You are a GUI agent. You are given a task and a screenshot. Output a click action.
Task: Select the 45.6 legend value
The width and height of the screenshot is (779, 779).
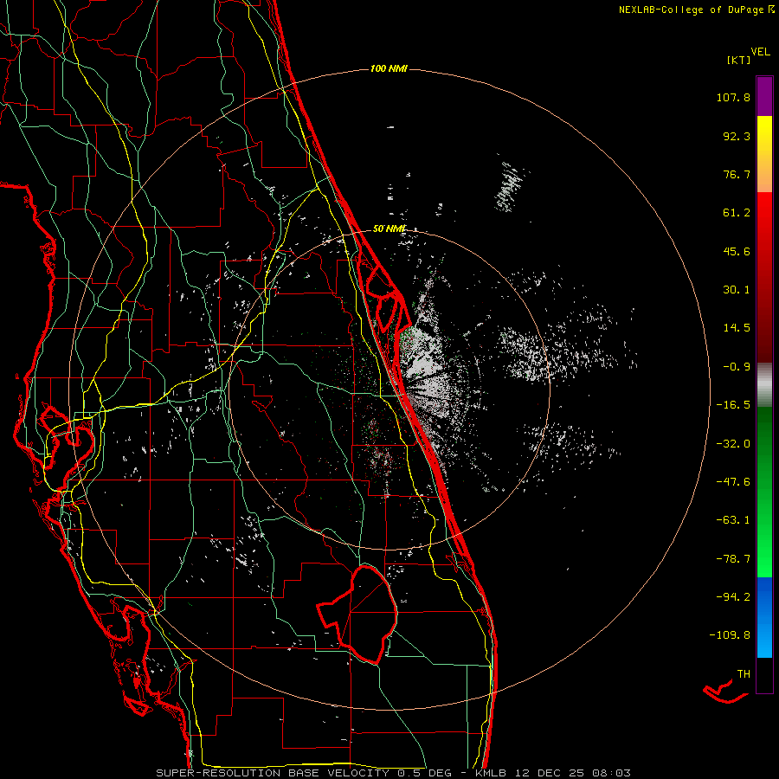(x=737, y=251)
